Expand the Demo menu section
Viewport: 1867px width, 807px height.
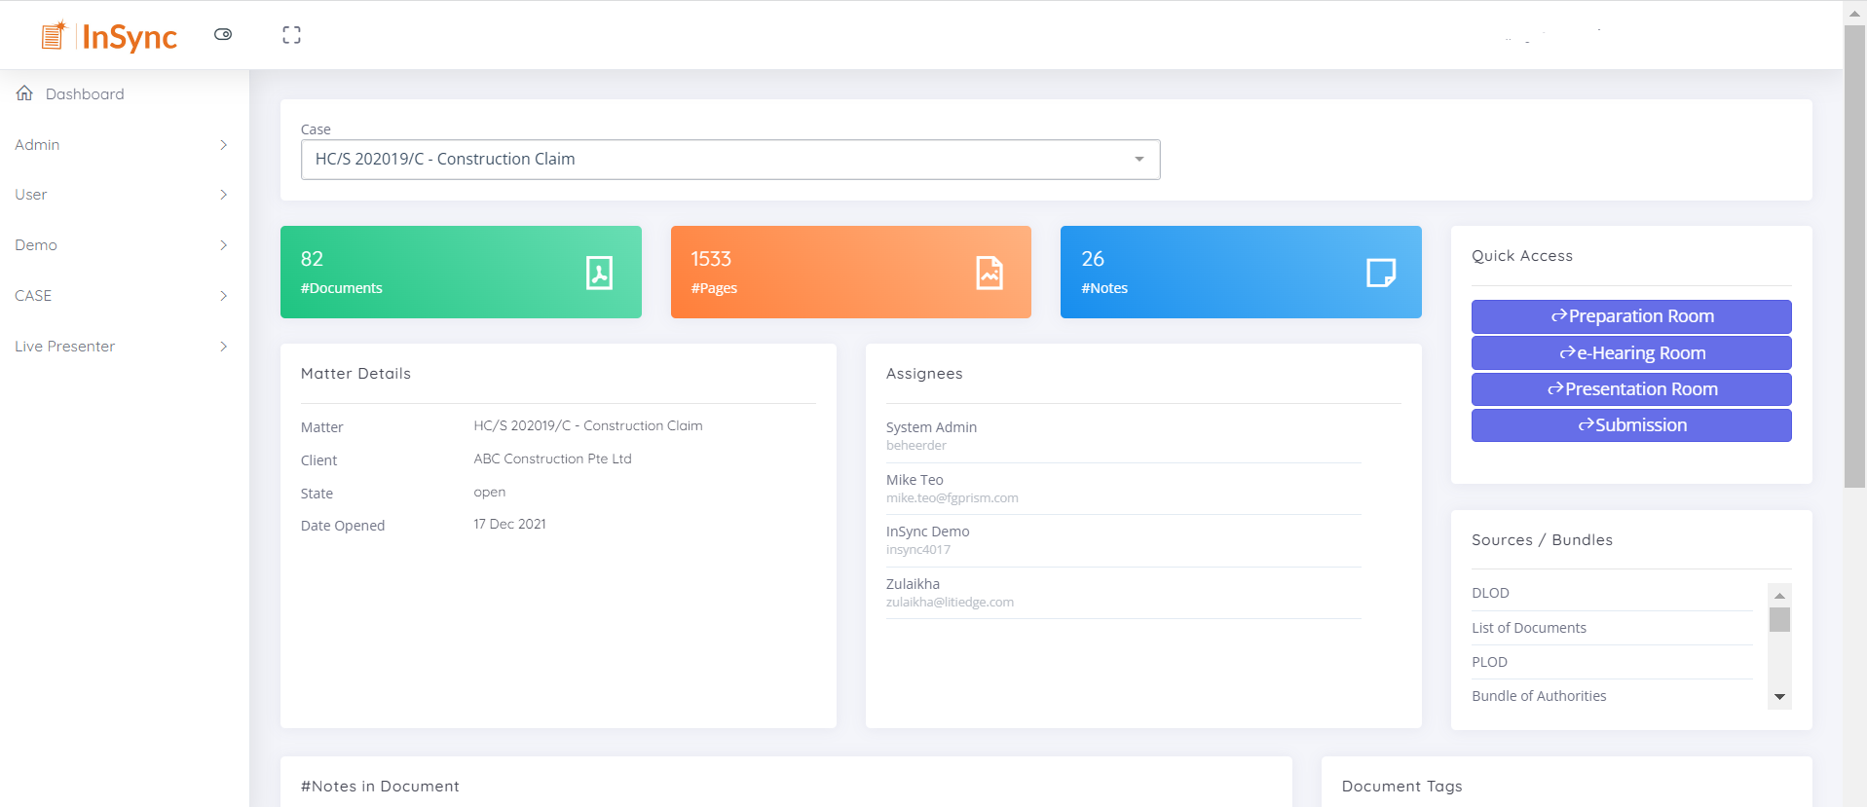click(122, 245)
